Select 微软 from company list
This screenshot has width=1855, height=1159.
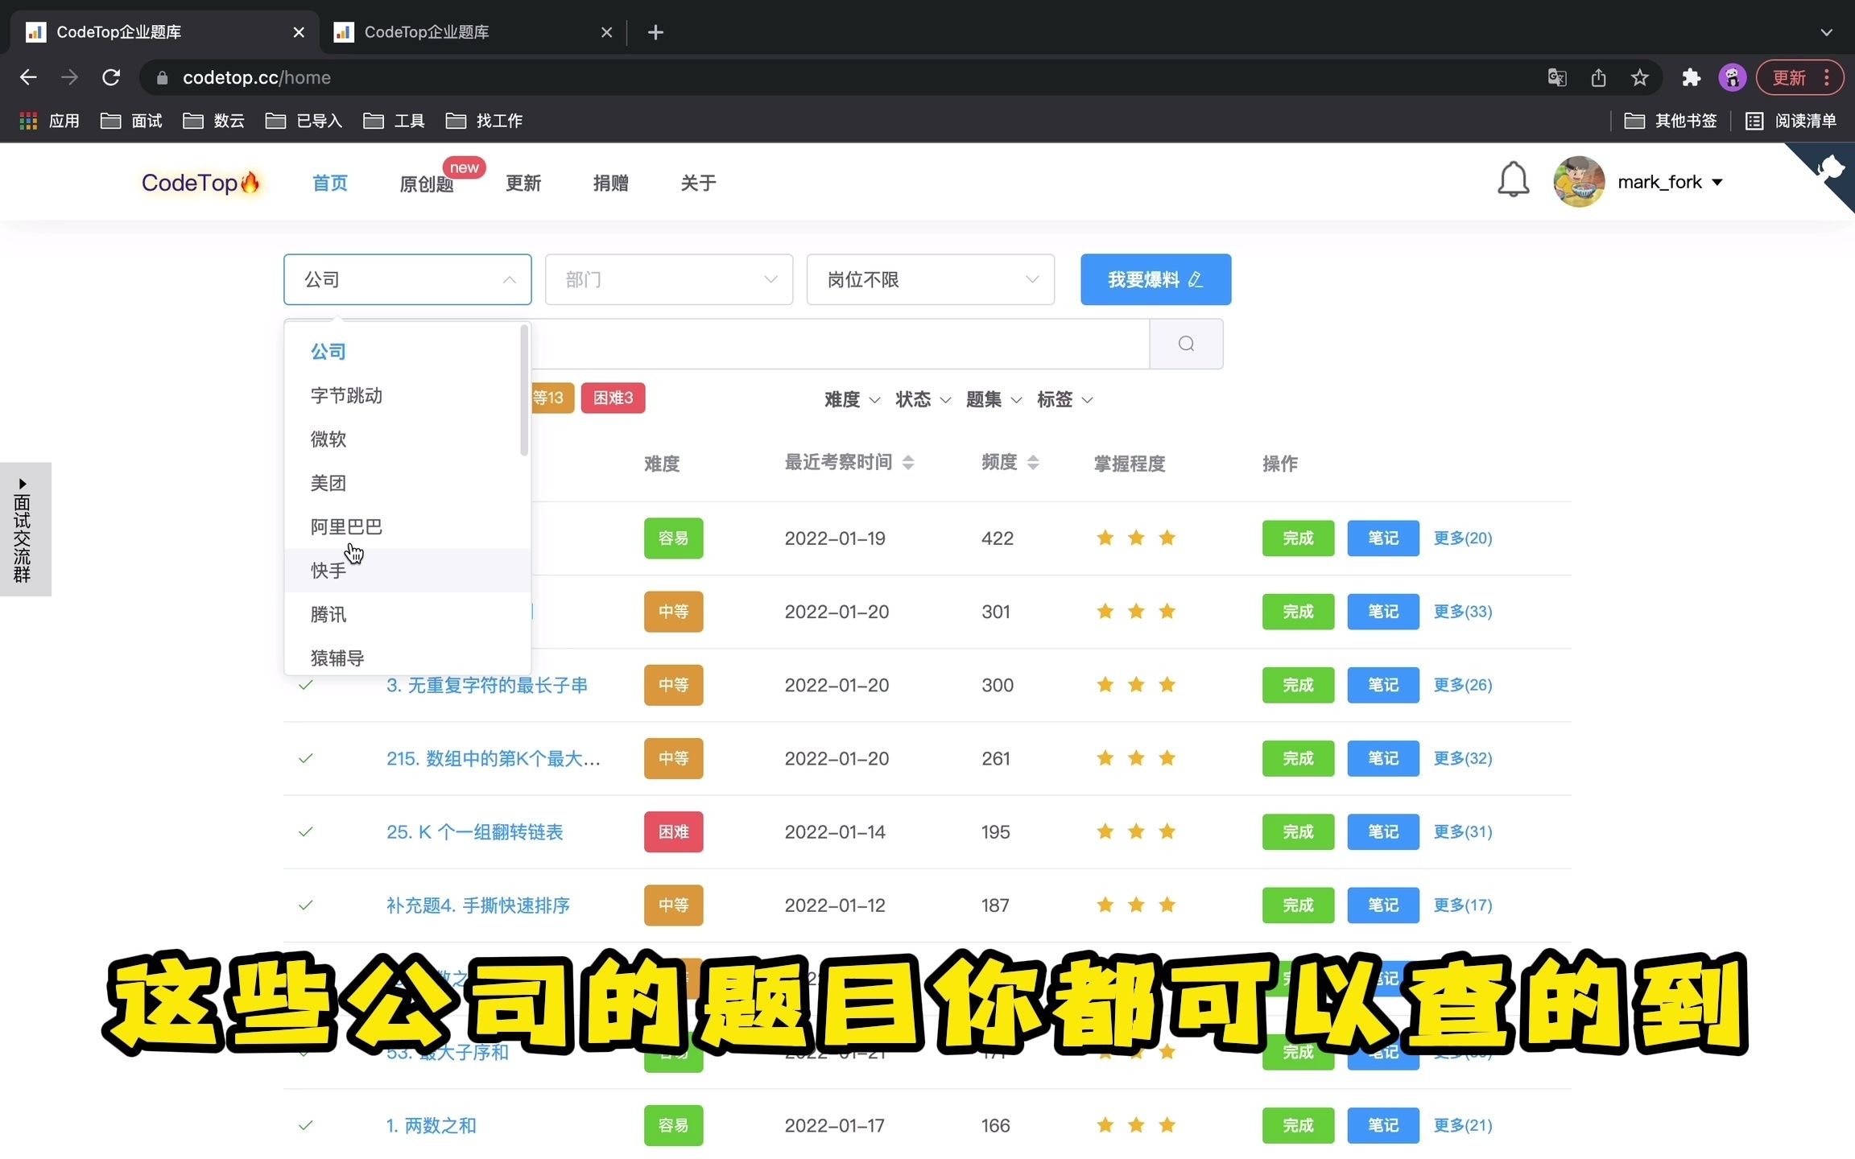[x=407, y=439]
